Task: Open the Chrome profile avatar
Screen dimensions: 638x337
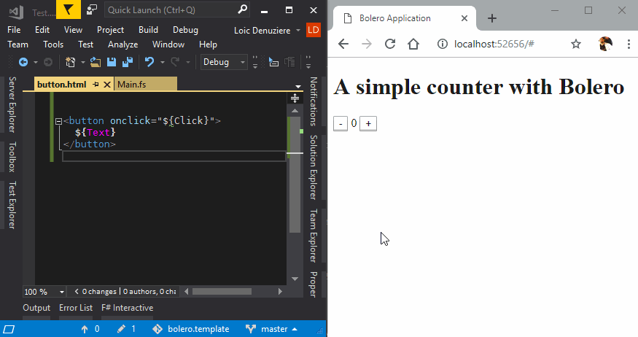Action: [x=605, y=44]
